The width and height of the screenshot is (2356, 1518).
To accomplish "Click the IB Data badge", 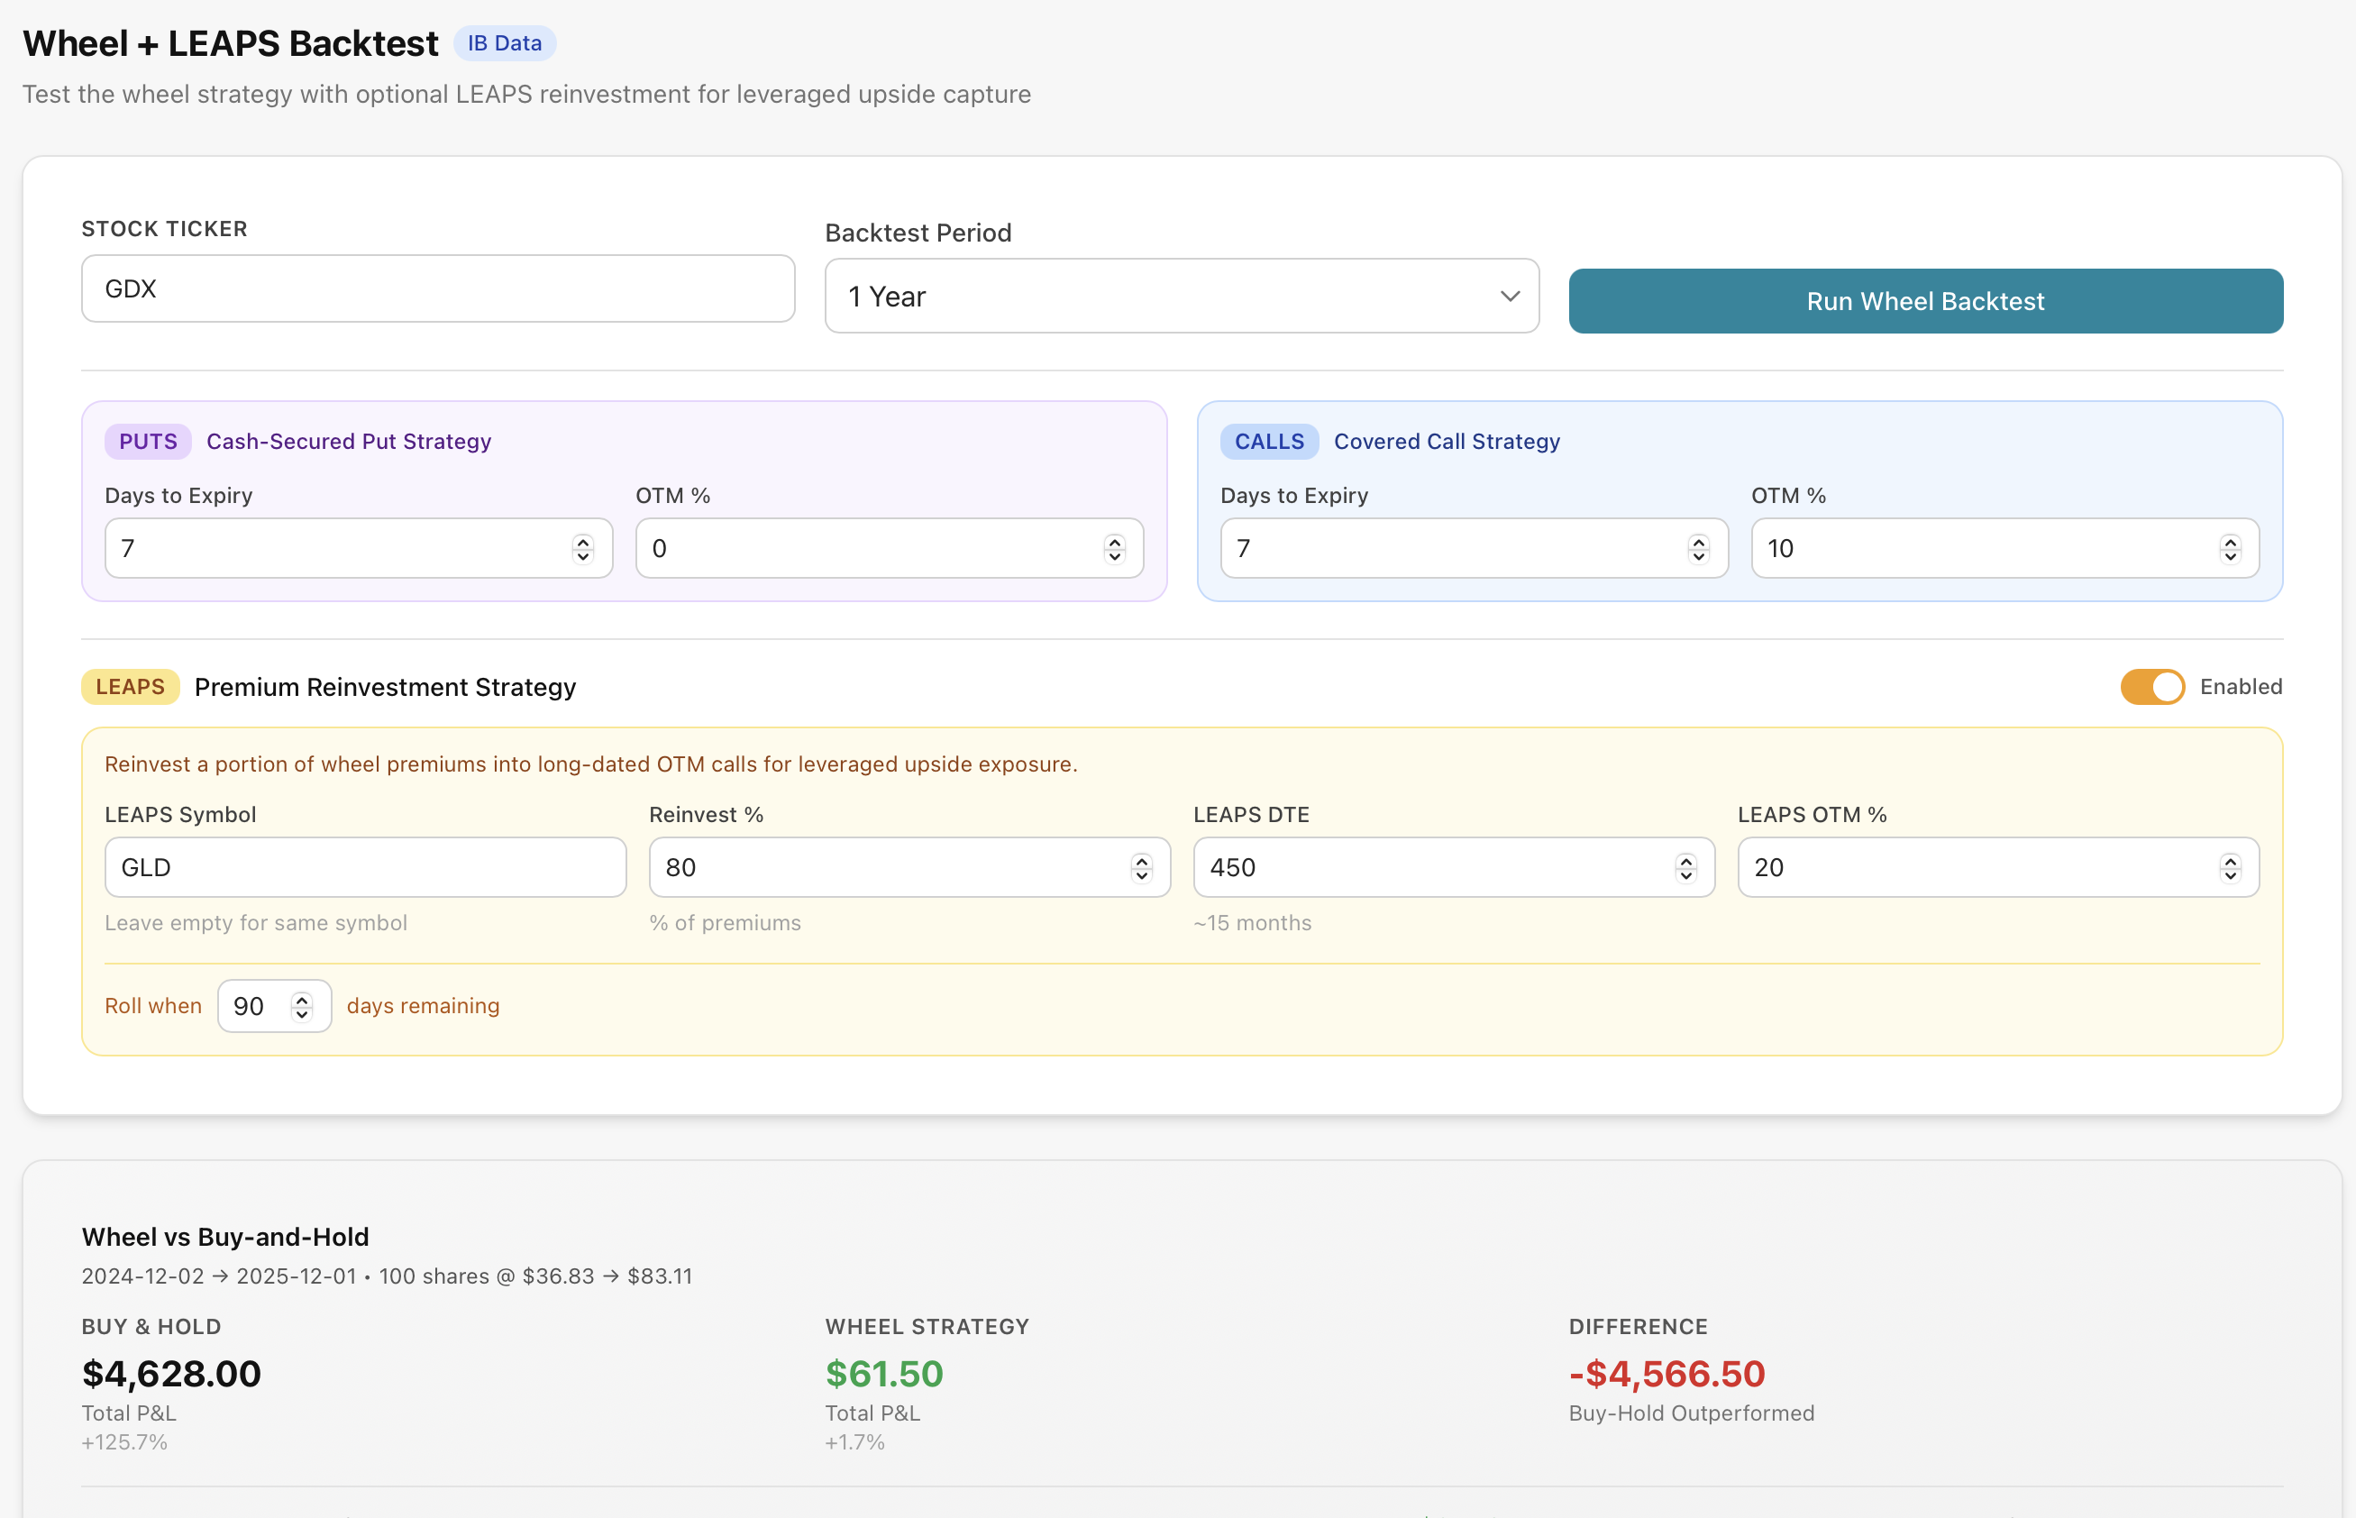I will pyautogui.click(x=505, y=42).
